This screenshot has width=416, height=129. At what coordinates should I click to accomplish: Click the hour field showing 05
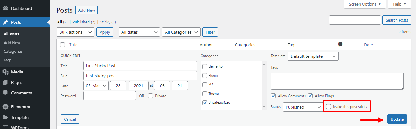(162, 86)
